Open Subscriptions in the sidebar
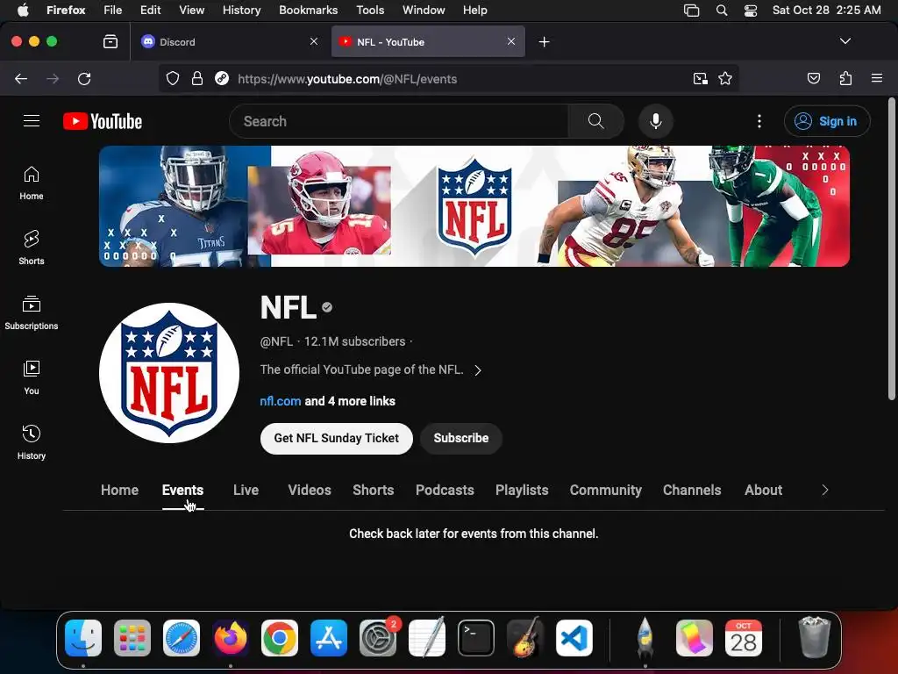898x674 pixels. pos(32,312)
